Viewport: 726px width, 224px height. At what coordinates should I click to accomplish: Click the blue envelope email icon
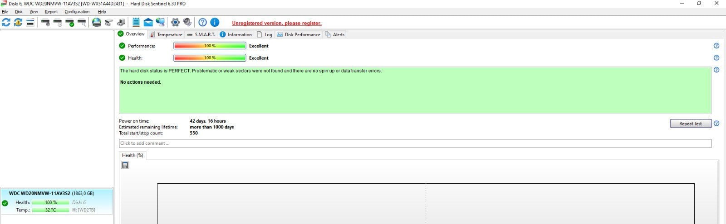(148, 22)
